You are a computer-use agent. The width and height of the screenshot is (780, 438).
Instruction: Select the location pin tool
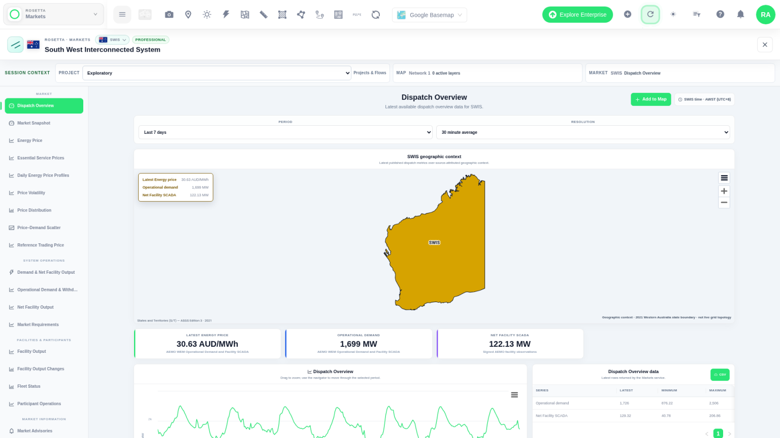point(188,15)
